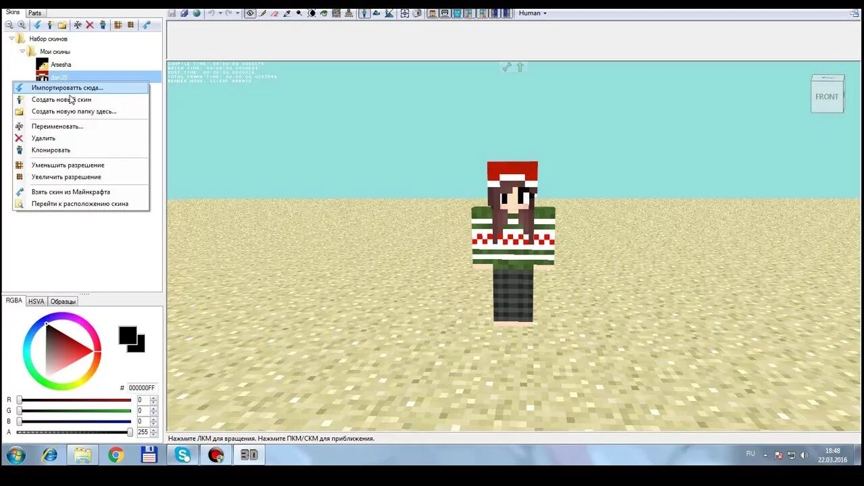Click the import skin icon in skins toolbar
Viewport: 864px width, 486px height.
pyautogui.click(x=38, y=25)
